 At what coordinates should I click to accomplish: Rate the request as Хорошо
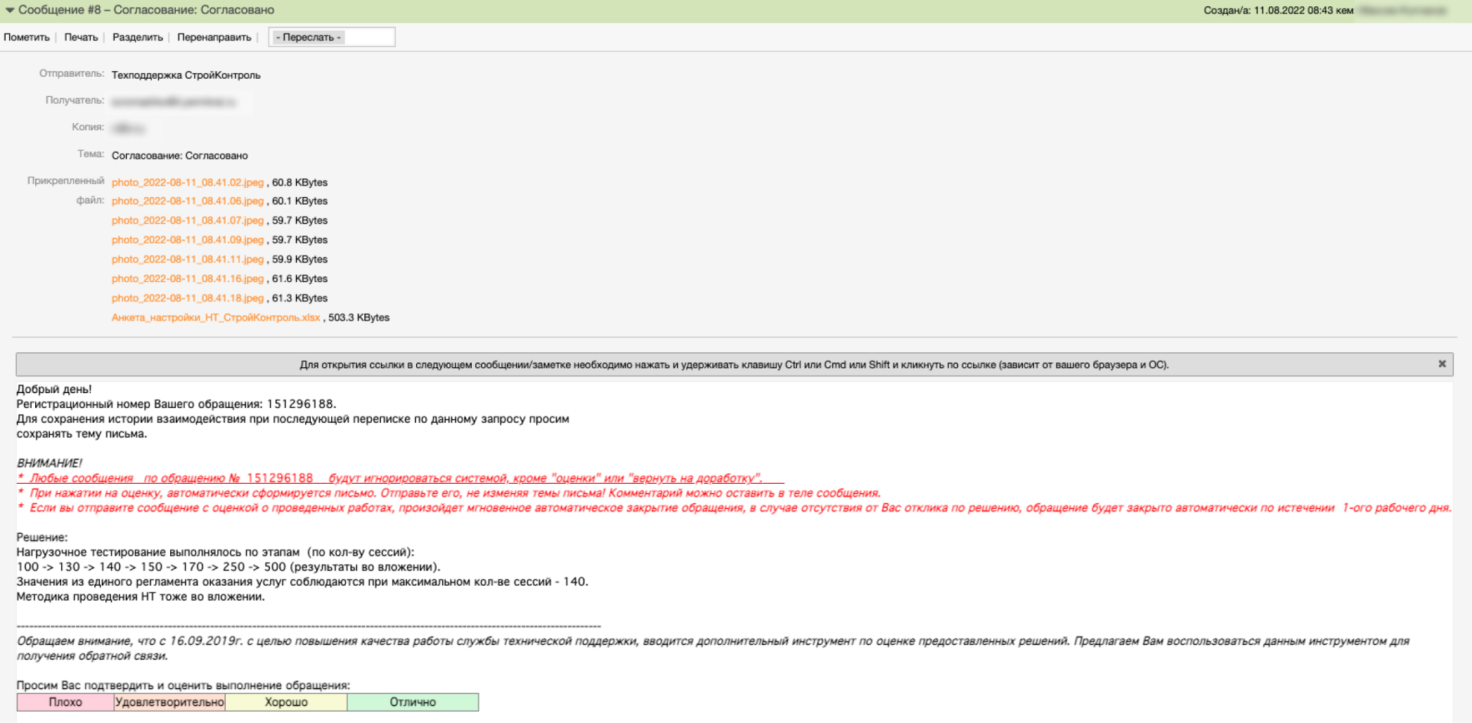click(286, 702)
